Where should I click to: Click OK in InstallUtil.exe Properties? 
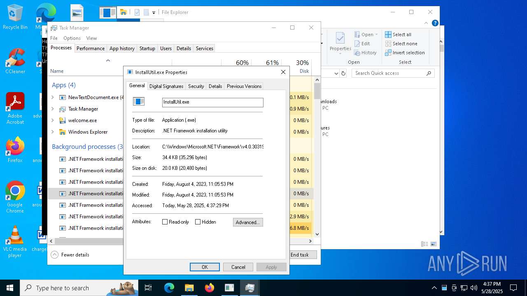[x=205, y=267]
